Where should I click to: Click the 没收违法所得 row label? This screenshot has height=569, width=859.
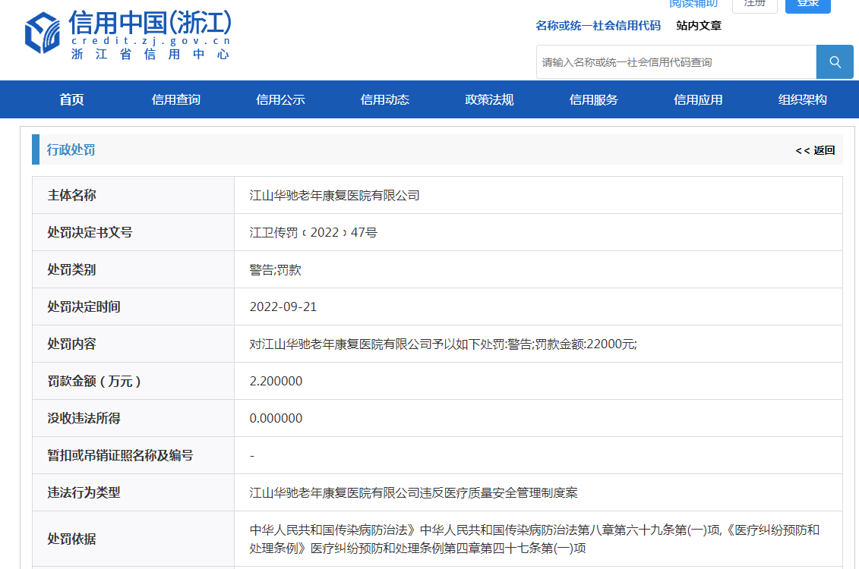[x=84, y=419]
